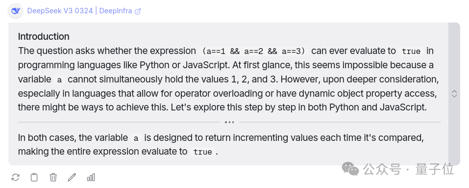Click the regenerate response icon
Screen dimensions: 469x188
pos(15,177)
